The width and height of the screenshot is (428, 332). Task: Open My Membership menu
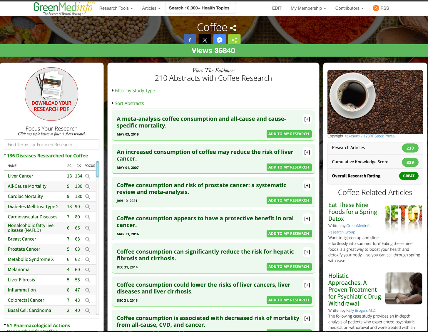pyautogui.click(x=308, y=8)
